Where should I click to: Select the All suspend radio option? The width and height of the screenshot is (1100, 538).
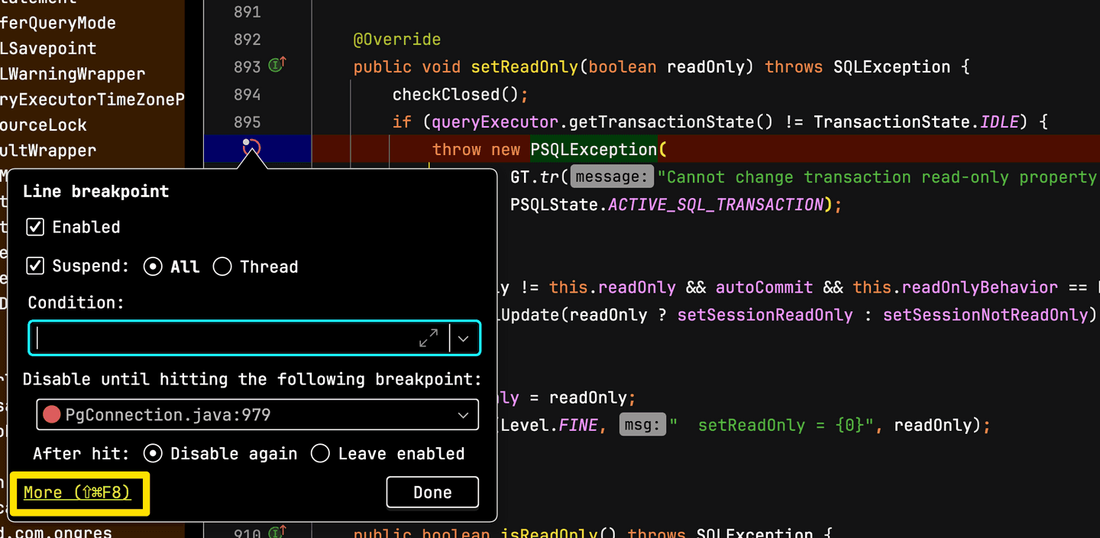point(153,267)
